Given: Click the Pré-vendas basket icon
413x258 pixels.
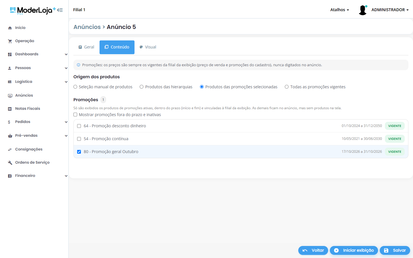Looking at the screenshot, I should tap(10, 136).
